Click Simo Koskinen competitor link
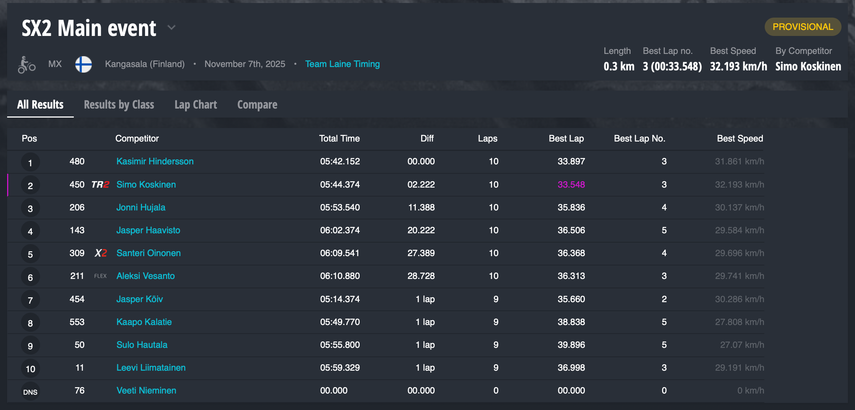 [x=146, y=185]
